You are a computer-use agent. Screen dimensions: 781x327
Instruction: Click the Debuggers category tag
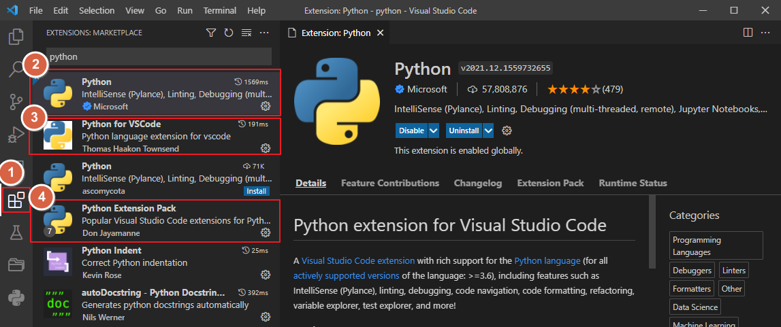691,270
